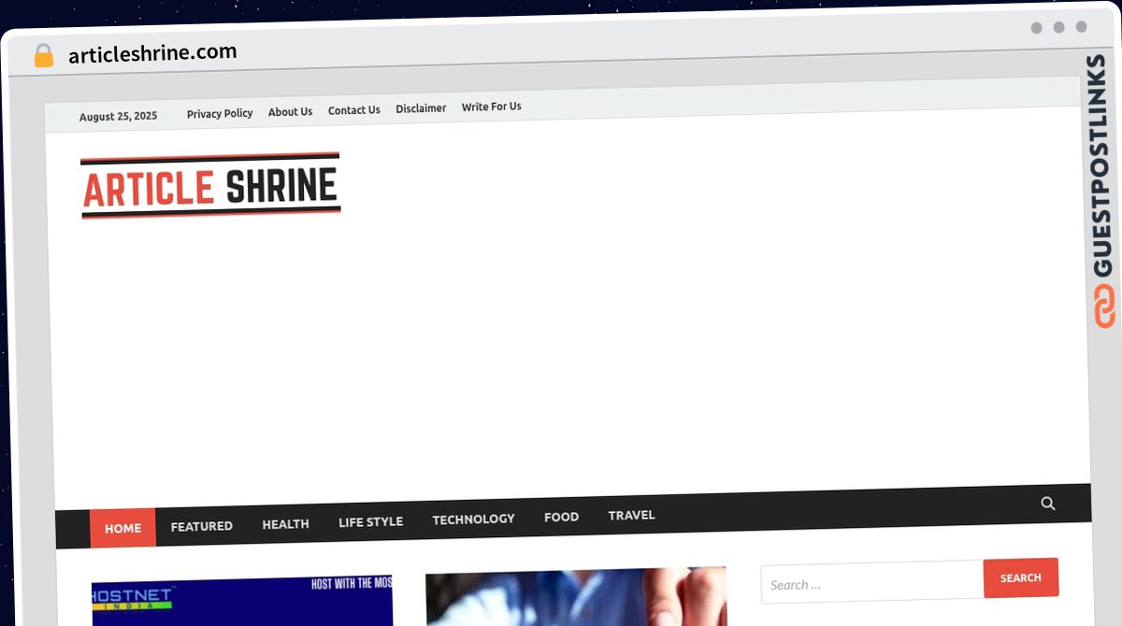Select the Home navigation tab
Image resolution: width=1122 pixels, height=626 pixels.
(x=122, y=528)
